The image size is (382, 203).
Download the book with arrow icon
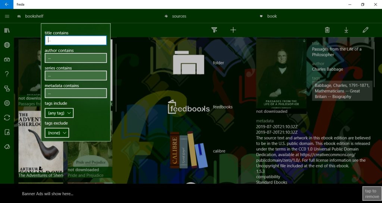pyautogui.click(x=346, y=30)
